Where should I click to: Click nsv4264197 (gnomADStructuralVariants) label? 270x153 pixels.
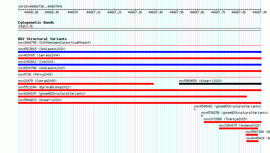point(52,93)
